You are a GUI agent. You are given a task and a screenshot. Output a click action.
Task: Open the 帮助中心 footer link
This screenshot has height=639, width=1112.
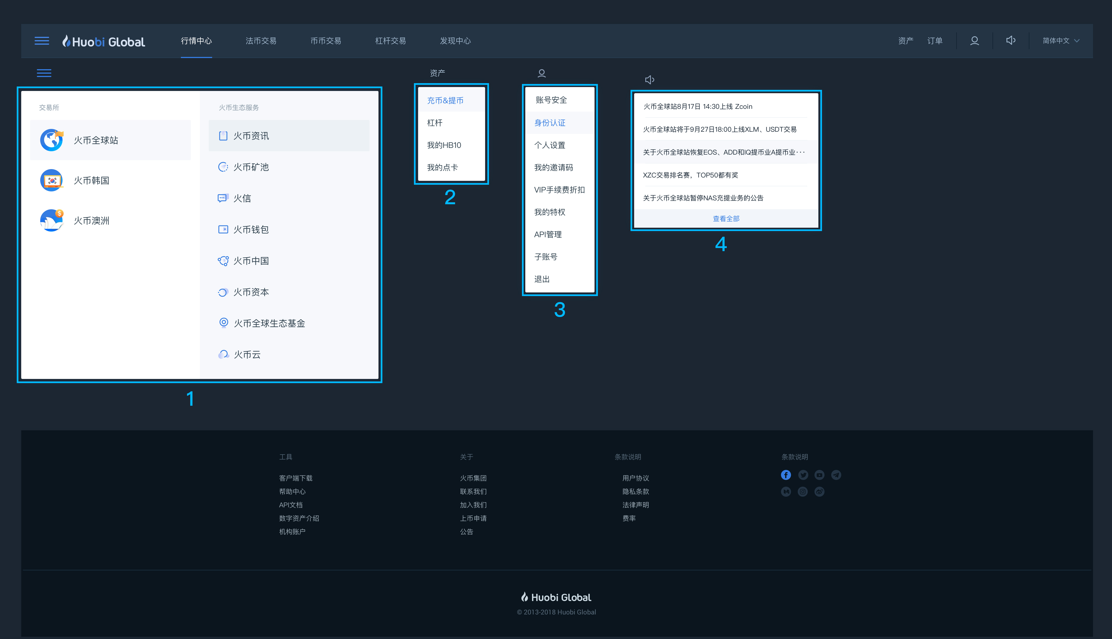292,492
